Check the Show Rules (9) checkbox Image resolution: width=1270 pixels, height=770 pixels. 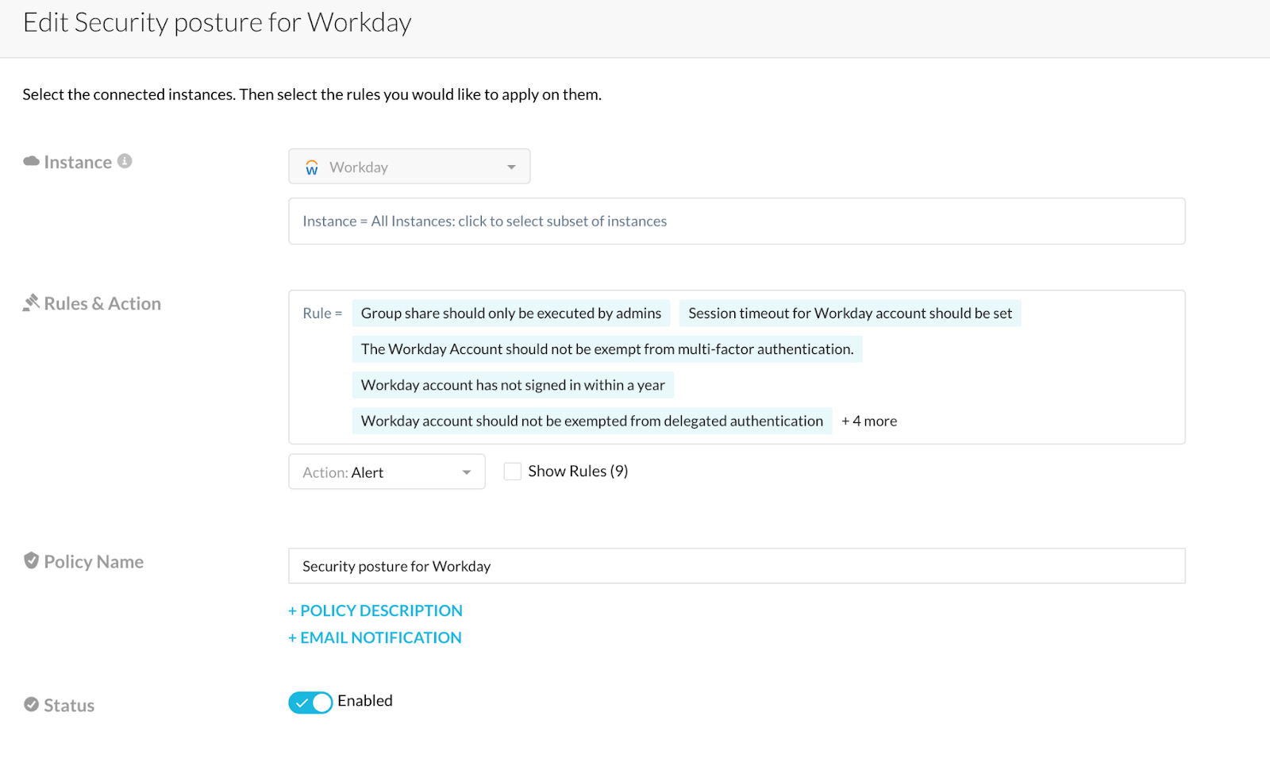[513, 472]
